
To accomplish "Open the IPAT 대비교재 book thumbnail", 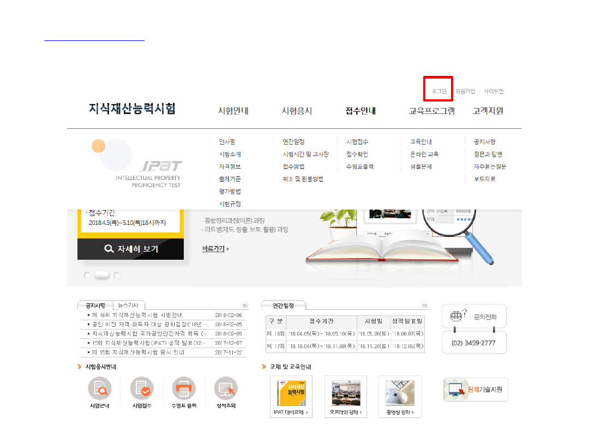I will tap(291, 392).
